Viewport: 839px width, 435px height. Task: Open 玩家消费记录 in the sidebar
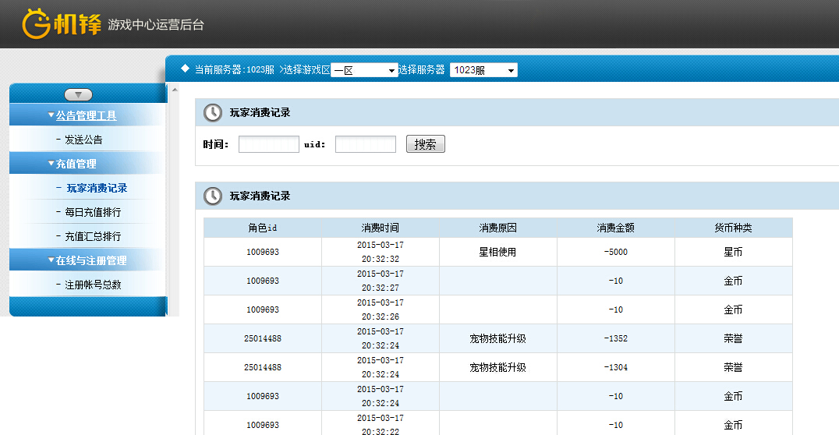[x=97, y=188]
